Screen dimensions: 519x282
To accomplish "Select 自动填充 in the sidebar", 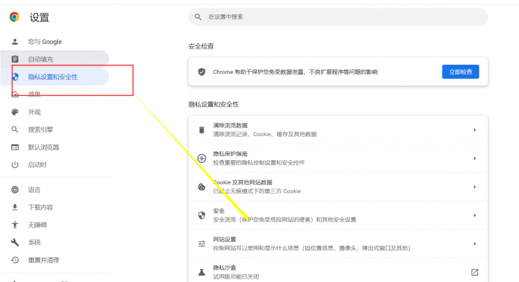I will [42, 59].
